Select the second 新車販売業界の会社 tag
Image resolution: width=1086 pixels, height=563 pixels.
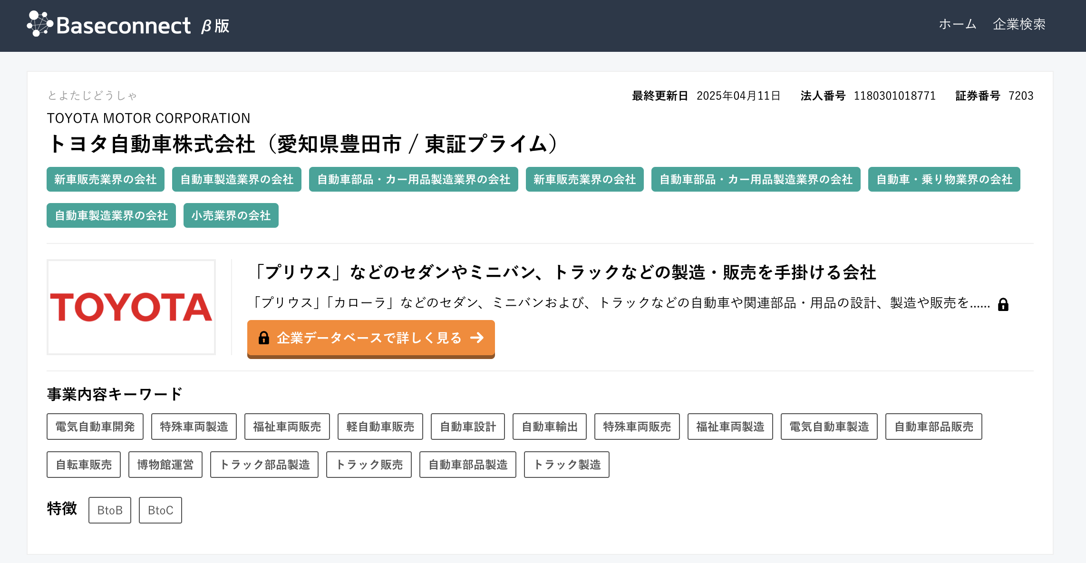[x=585, y=179]
